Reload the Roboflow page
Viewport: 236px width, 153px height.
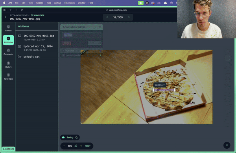[22, 10]
